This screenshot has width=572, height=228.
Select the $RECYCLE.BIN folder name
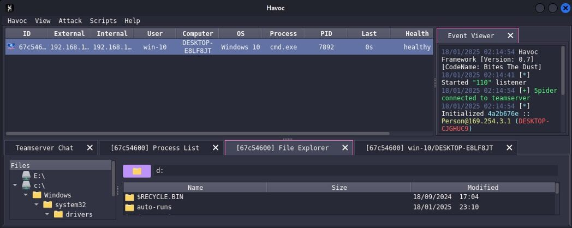[160, 197]
